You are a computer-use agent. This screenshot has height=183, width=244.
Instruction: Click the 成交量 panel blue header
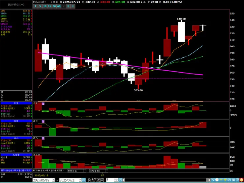pyautogui.click(x=16, y=155)
